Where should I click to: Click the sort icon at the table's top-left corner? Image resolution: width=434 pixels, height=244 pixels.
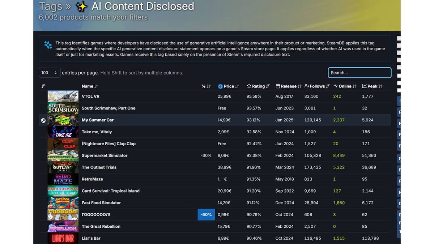click(43, 86)
